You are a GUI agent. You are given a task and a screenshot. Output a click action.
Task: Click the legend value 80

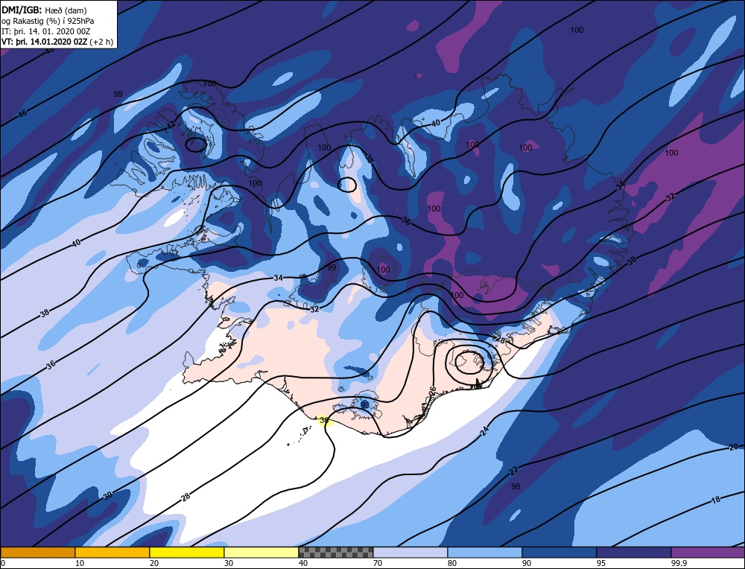pyautogui.click(x=452, y=563)
